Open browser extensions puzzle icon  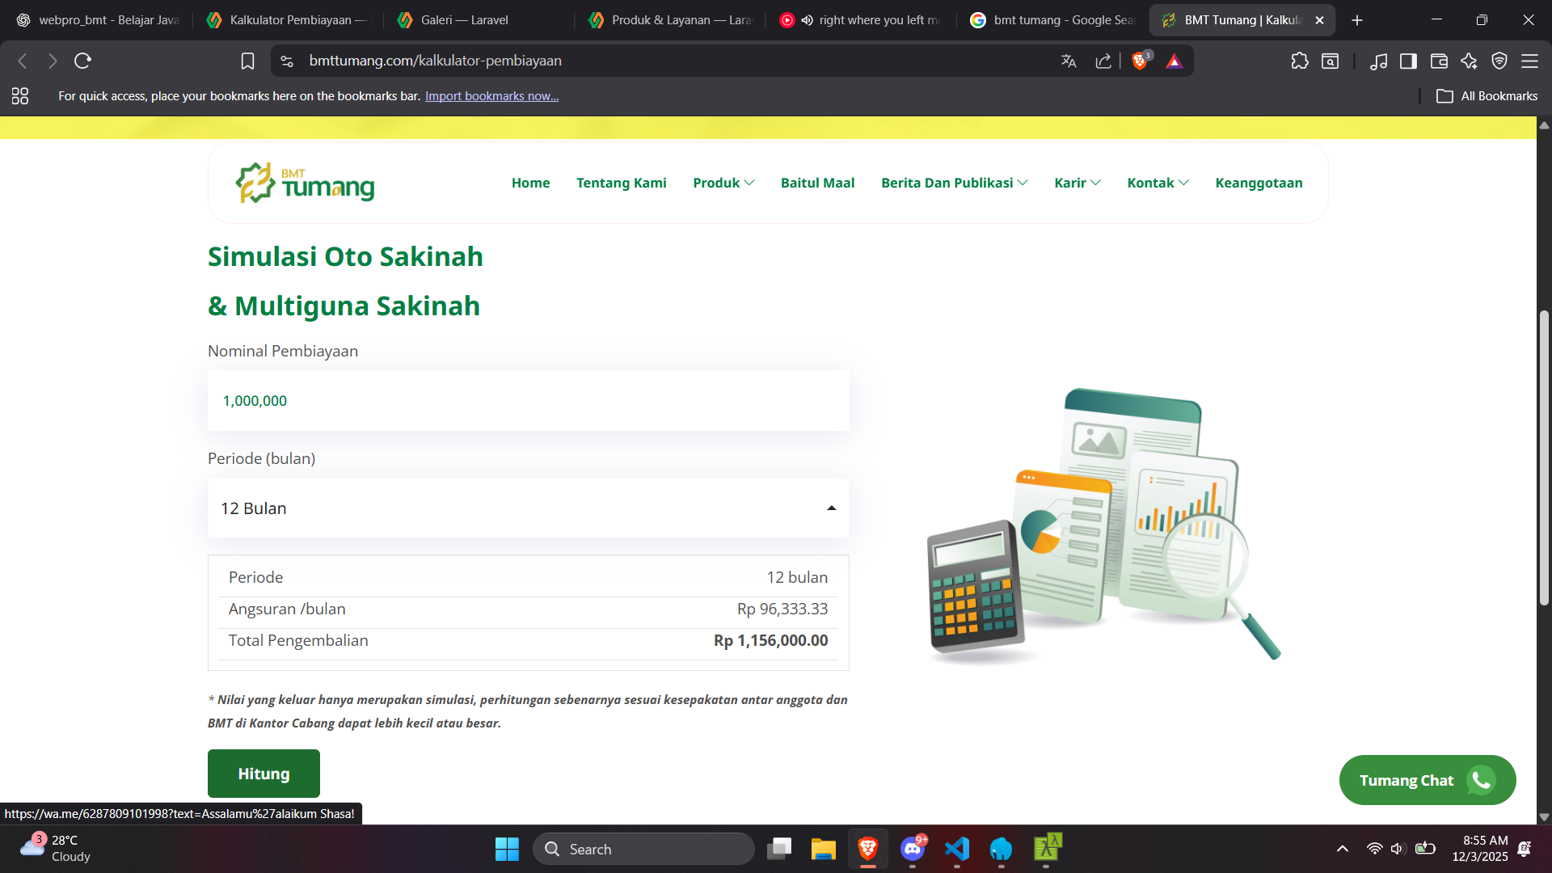coord(1299,61)
